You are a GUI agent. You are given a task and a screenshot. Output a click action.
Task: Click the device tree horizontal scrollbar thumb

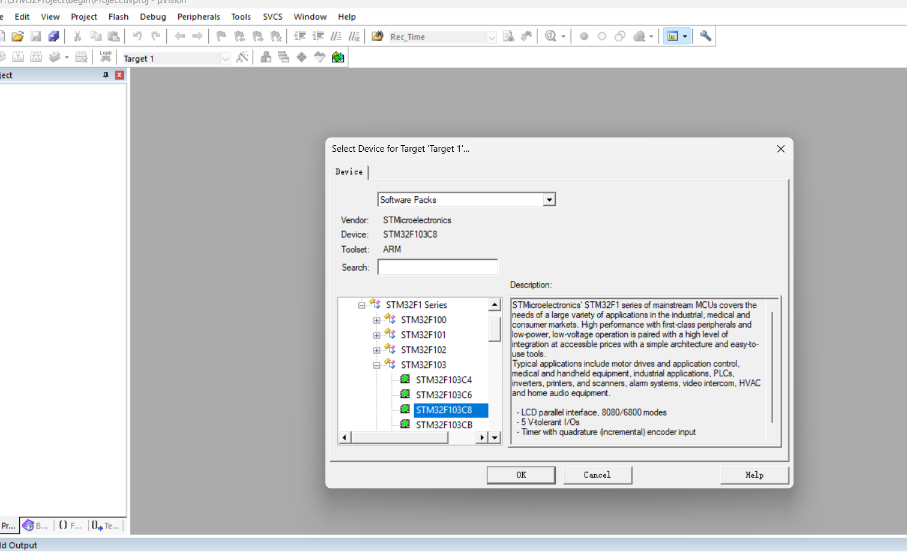[400, 437]
